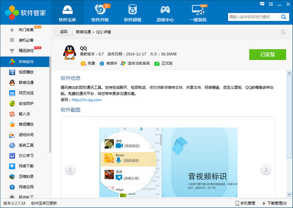293x208 pixels.
Task: Open the 系统工具 category
Action: click(26, 145)
